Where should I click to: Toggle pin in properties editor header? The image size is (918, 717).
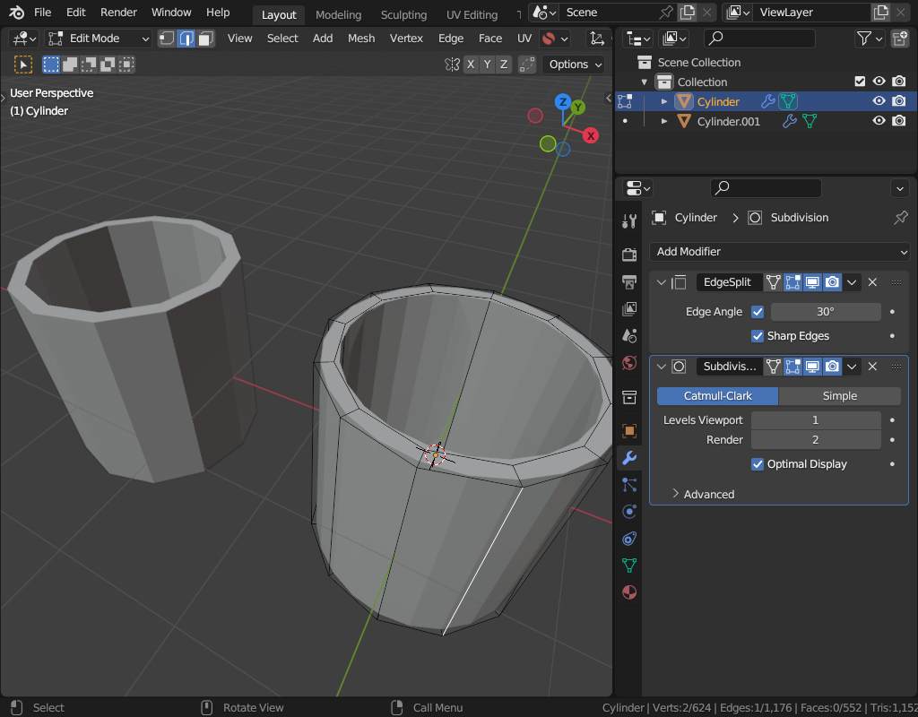click(x=900, y=218)
